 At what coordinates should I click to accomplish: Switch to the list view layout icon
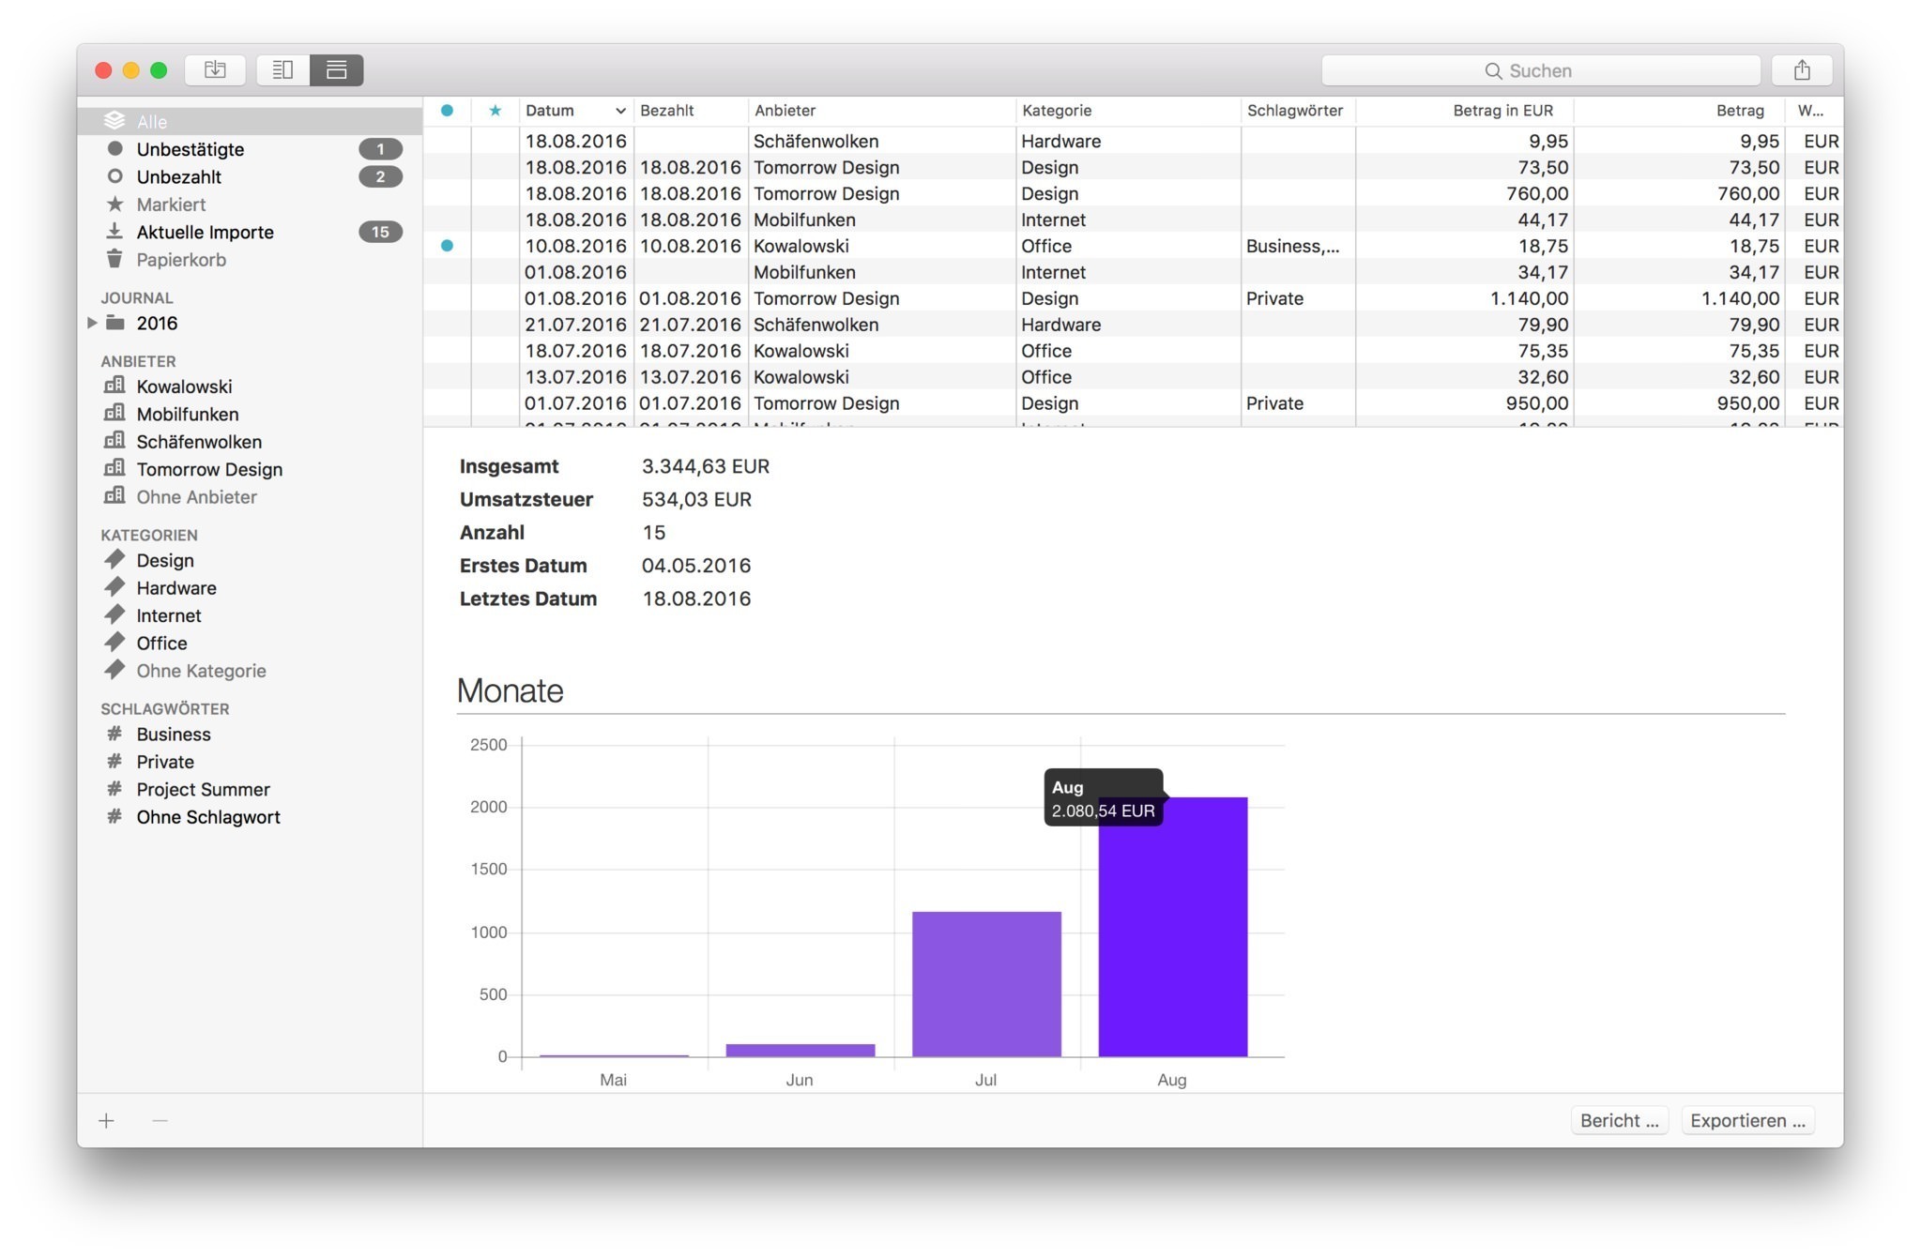(336, 69)
